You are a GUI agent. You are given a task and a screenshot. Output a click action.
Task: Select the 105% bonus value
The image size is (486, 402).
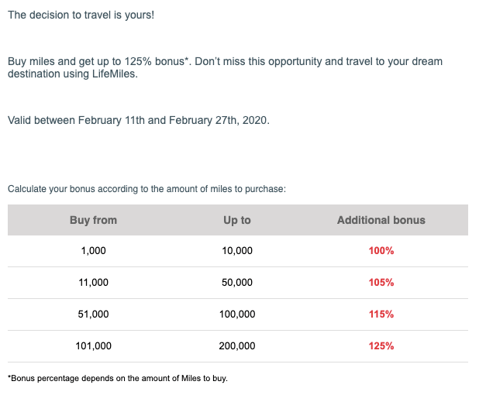pos(381,283)
